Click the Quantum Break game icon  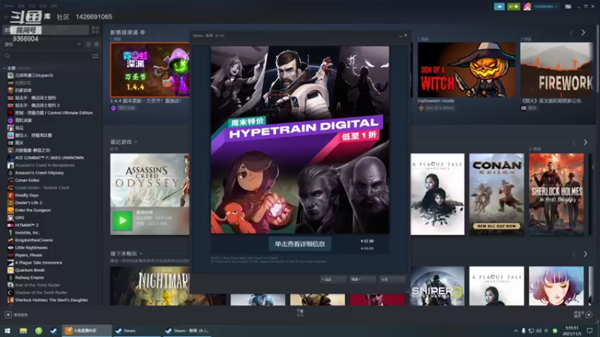click(x=10, y=270)
